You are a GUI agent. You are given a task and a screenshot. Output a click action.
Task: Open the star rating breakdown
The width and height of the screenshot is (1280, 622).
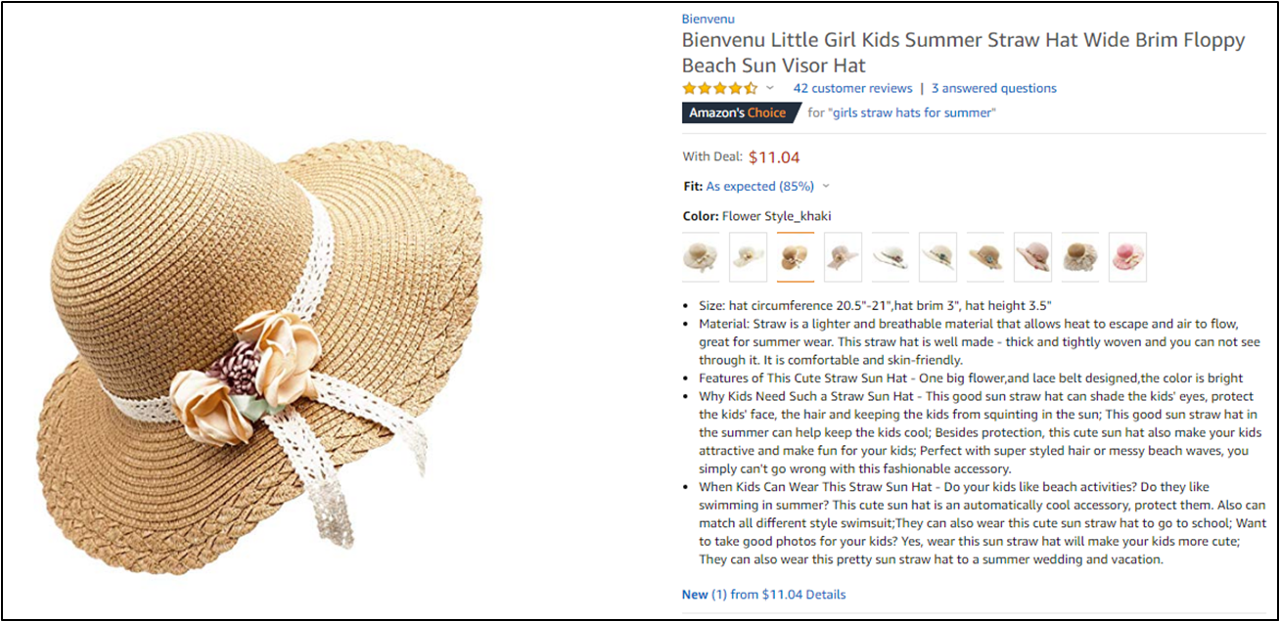pos(719,88)
